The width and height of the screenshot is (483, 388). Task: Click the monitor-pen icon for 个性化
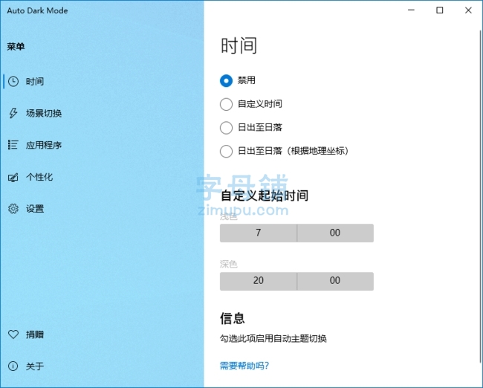point(13,177)
